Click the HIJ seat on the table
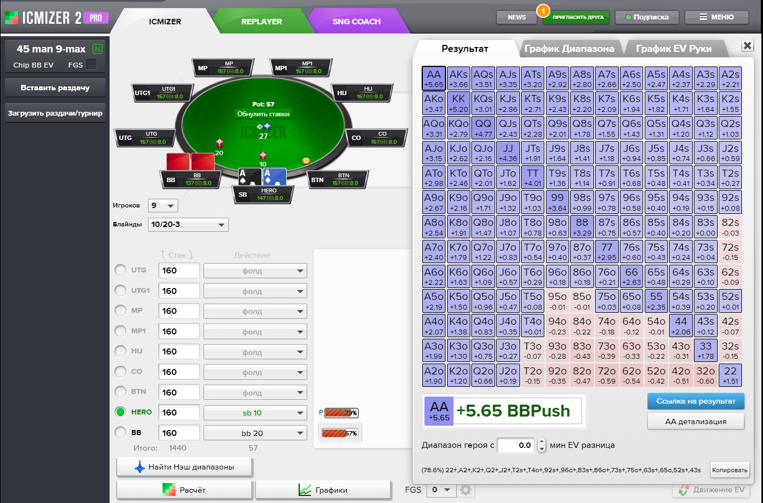 tap(363, 92)
